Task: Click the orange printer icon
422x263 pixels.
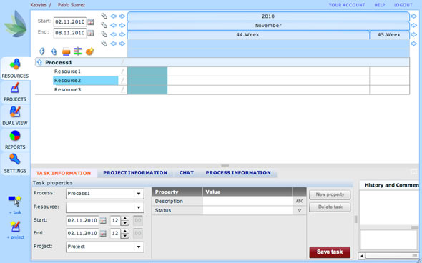Action: 66,51
